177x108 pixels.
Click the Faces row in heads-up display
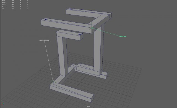point(15,5)
